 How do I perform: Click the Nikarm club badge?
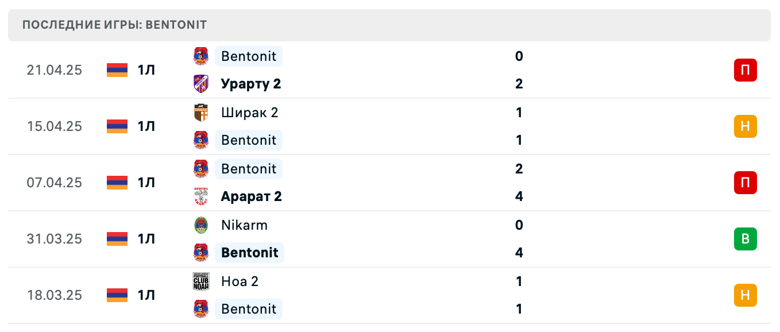click(x=201, y=225)
